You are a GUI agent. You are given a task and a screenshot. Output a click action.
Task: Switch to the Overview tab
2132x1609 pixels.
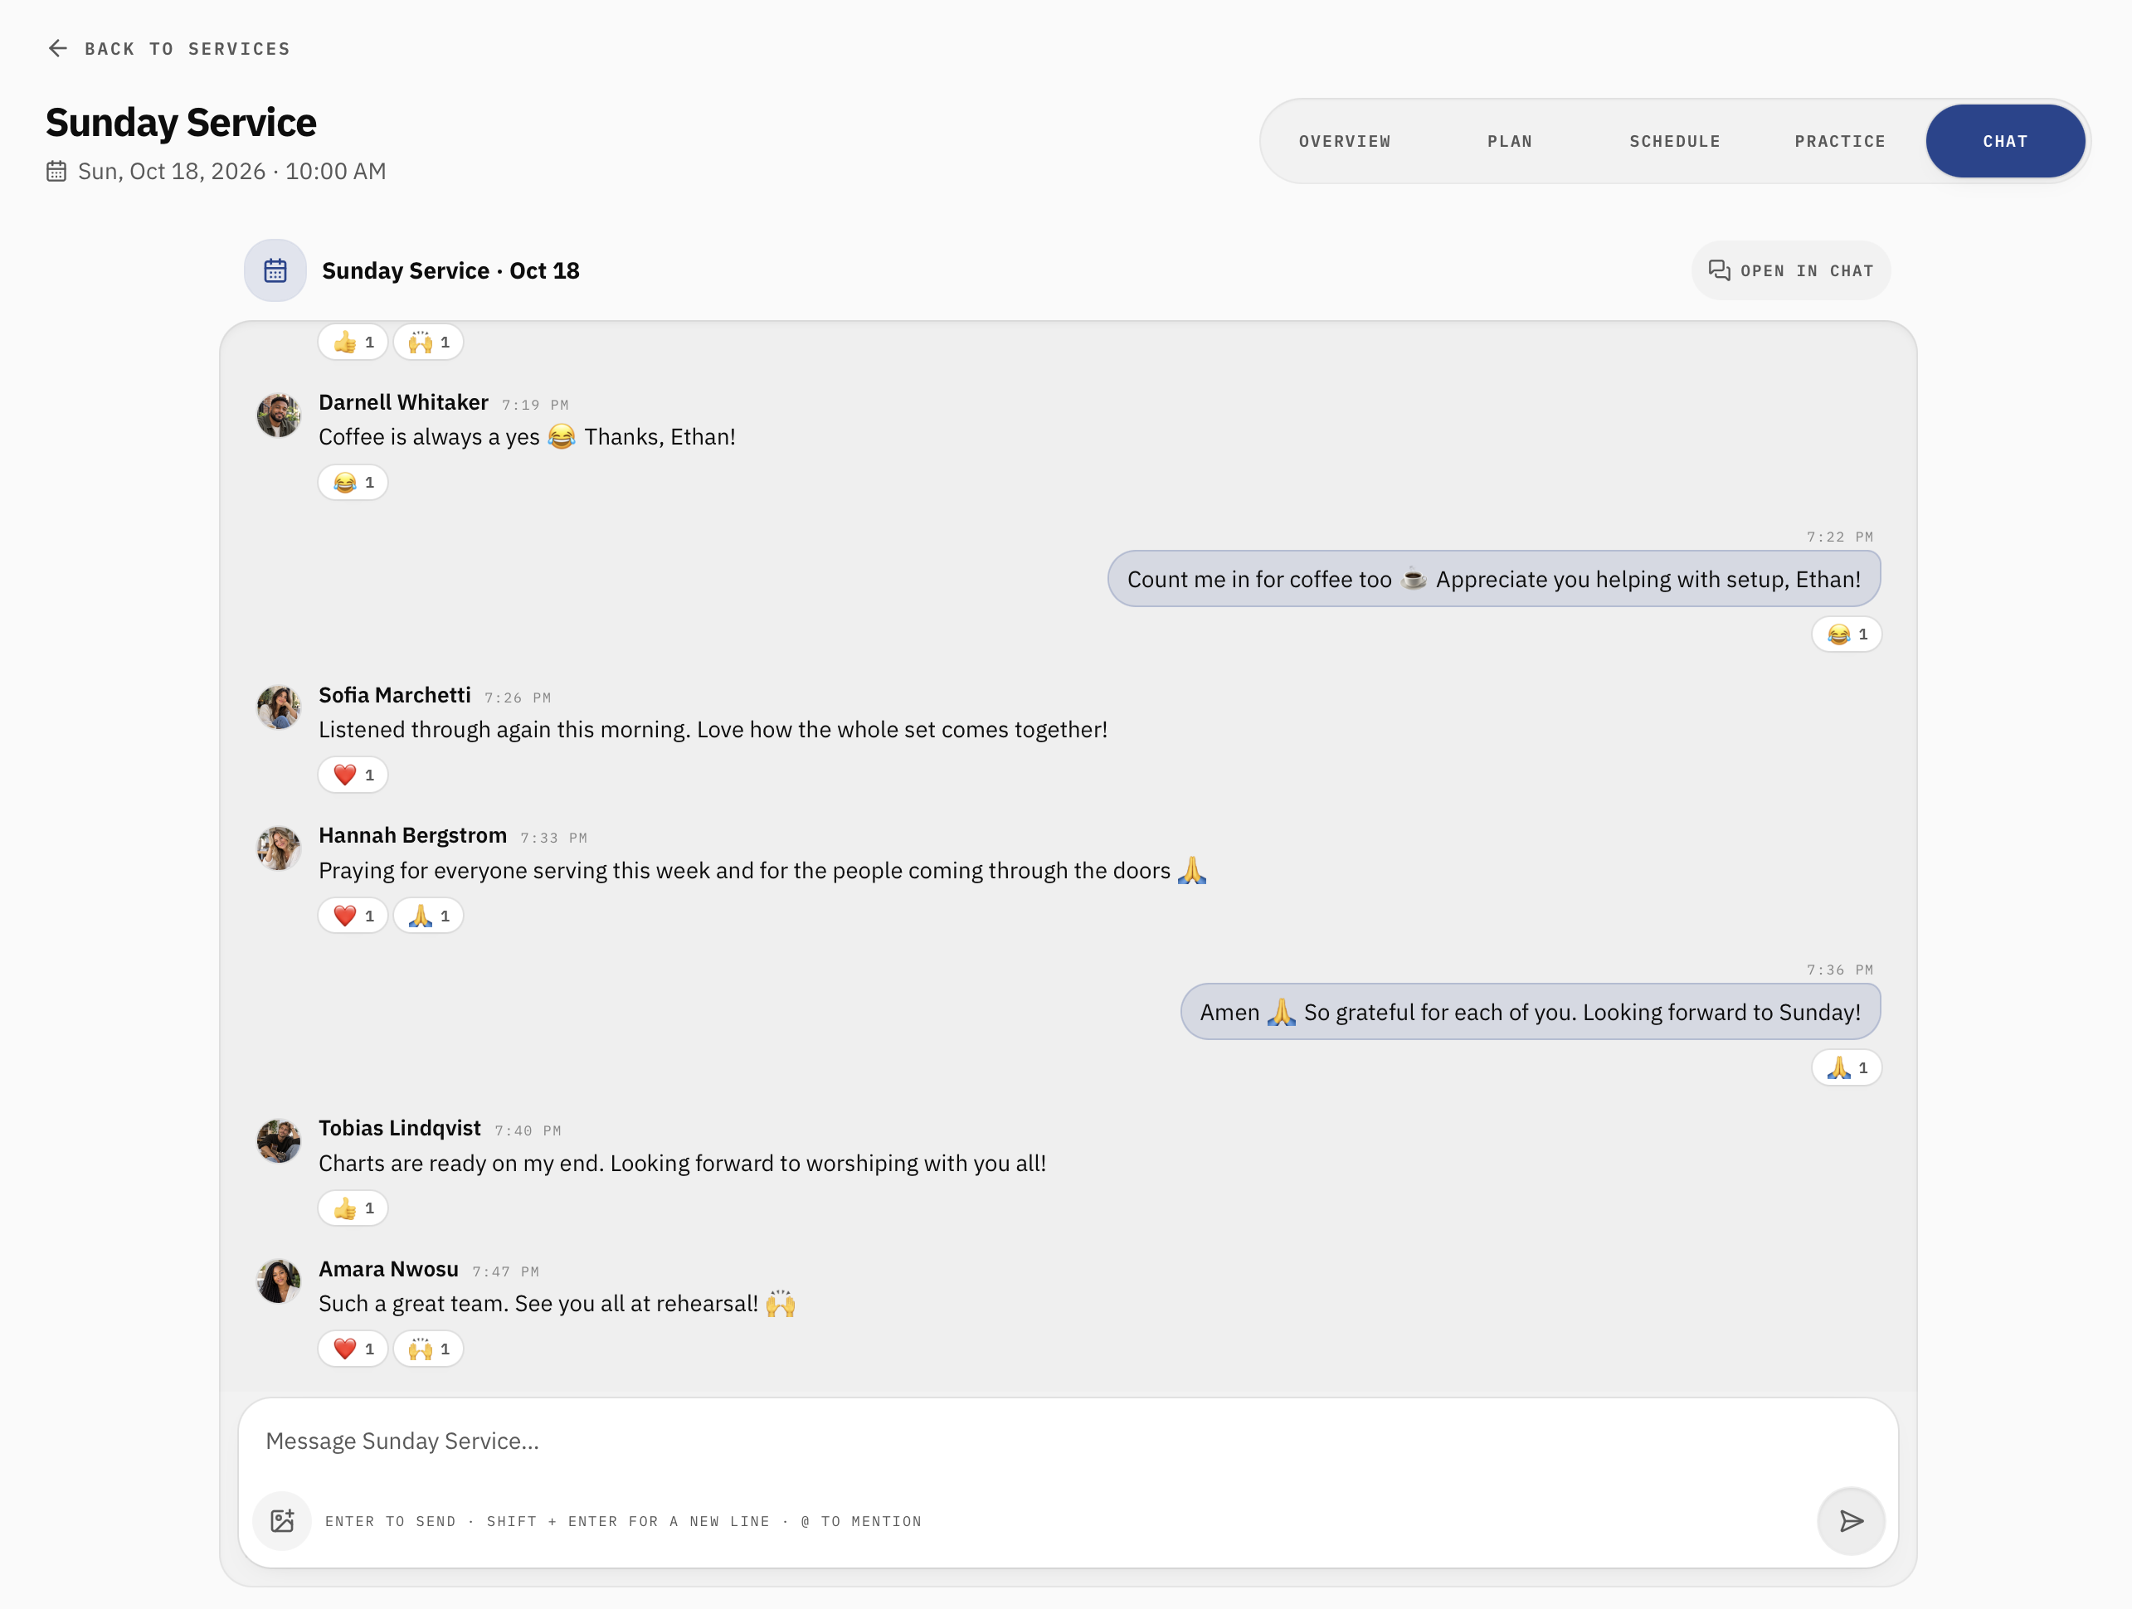(x=1345, y=142)
